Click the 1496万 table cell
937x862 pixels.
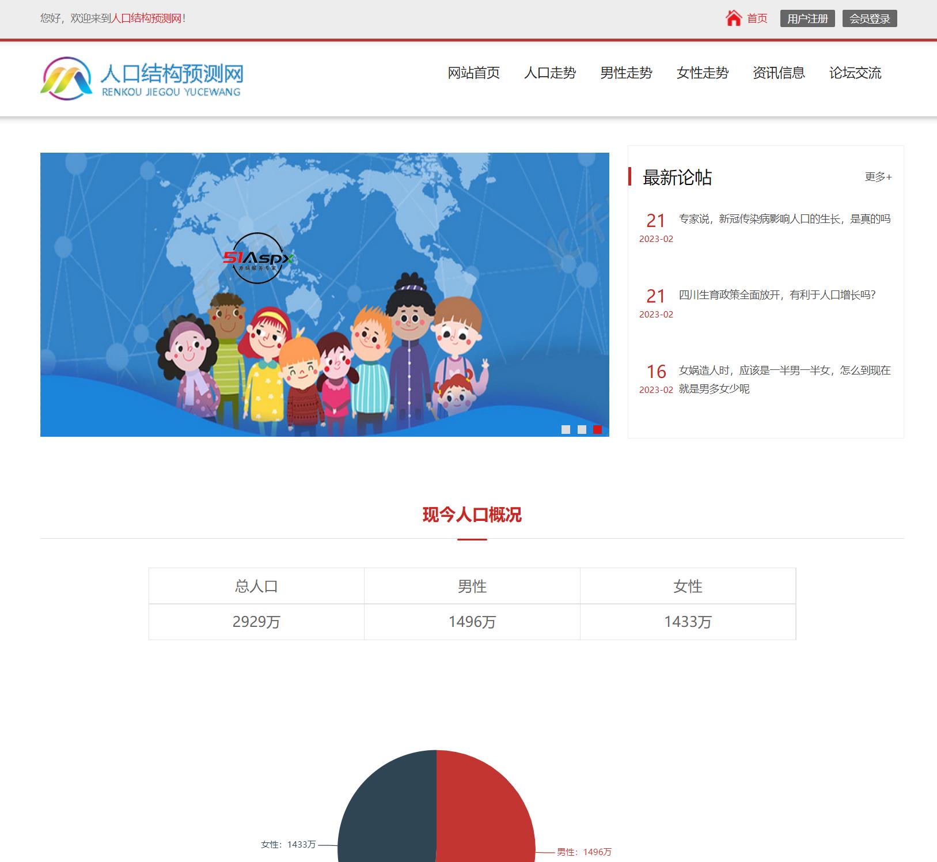pos(472,622)
